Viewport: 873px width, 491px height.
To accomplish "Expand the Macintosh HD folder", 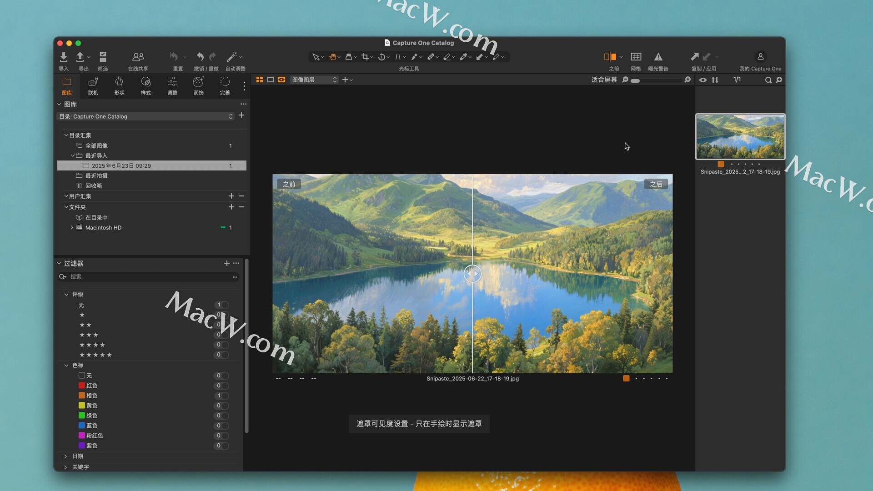I will pyautogui.click(x=71, y=227).
